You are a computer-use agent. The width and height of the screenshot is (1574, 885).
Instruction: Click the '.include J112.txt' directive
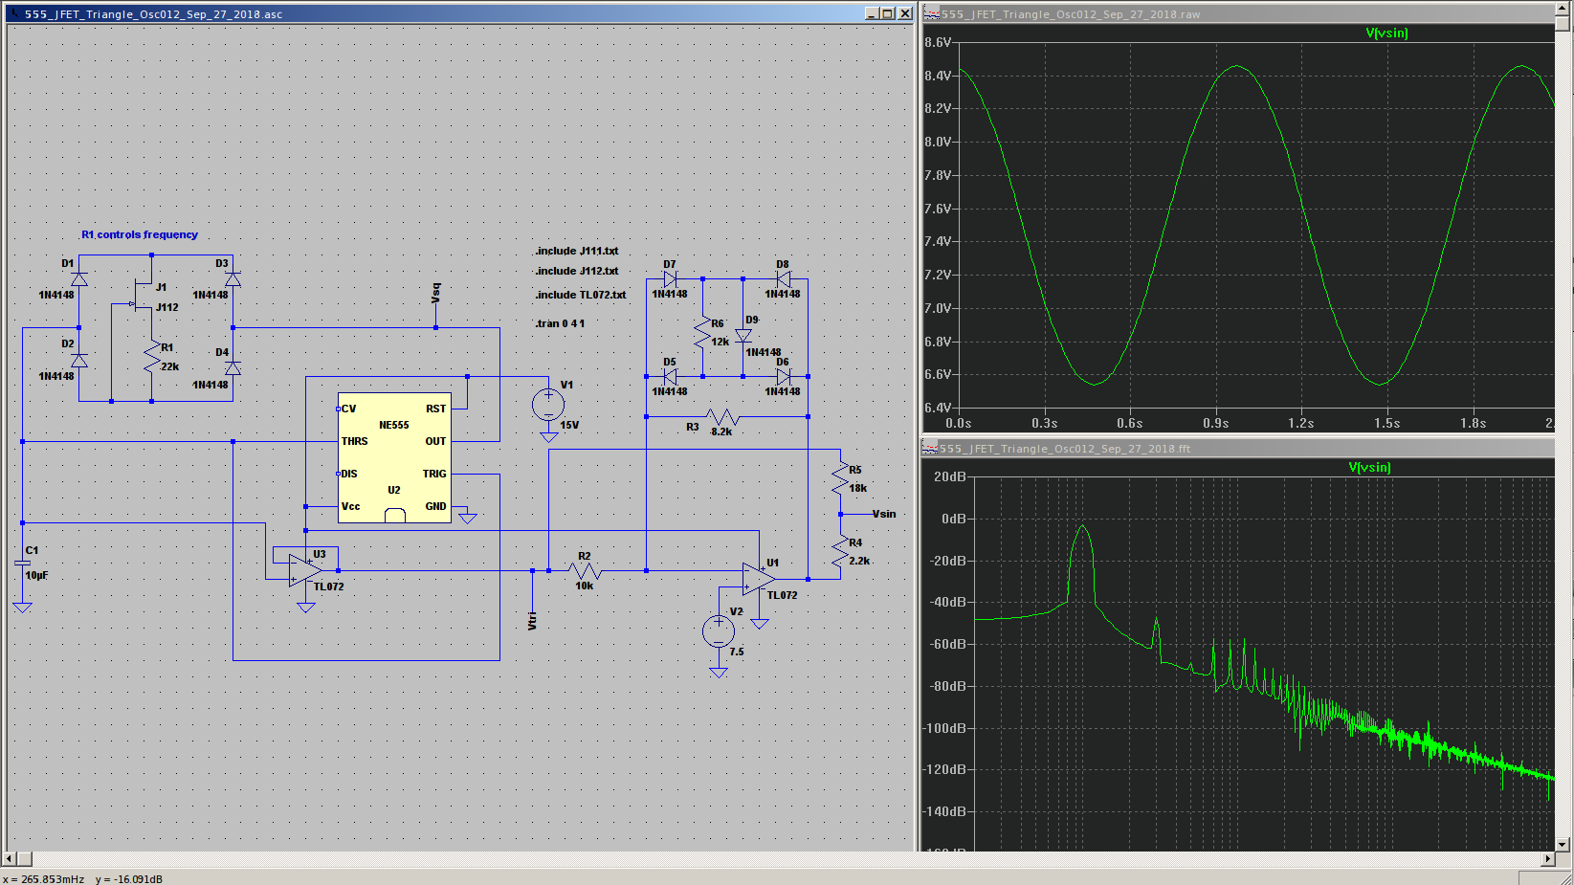tap(577, 271)
